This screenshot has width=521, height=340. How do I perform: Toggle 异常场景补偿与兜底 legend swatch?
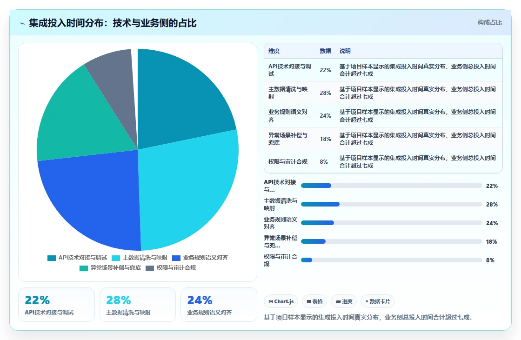point(84,268)
